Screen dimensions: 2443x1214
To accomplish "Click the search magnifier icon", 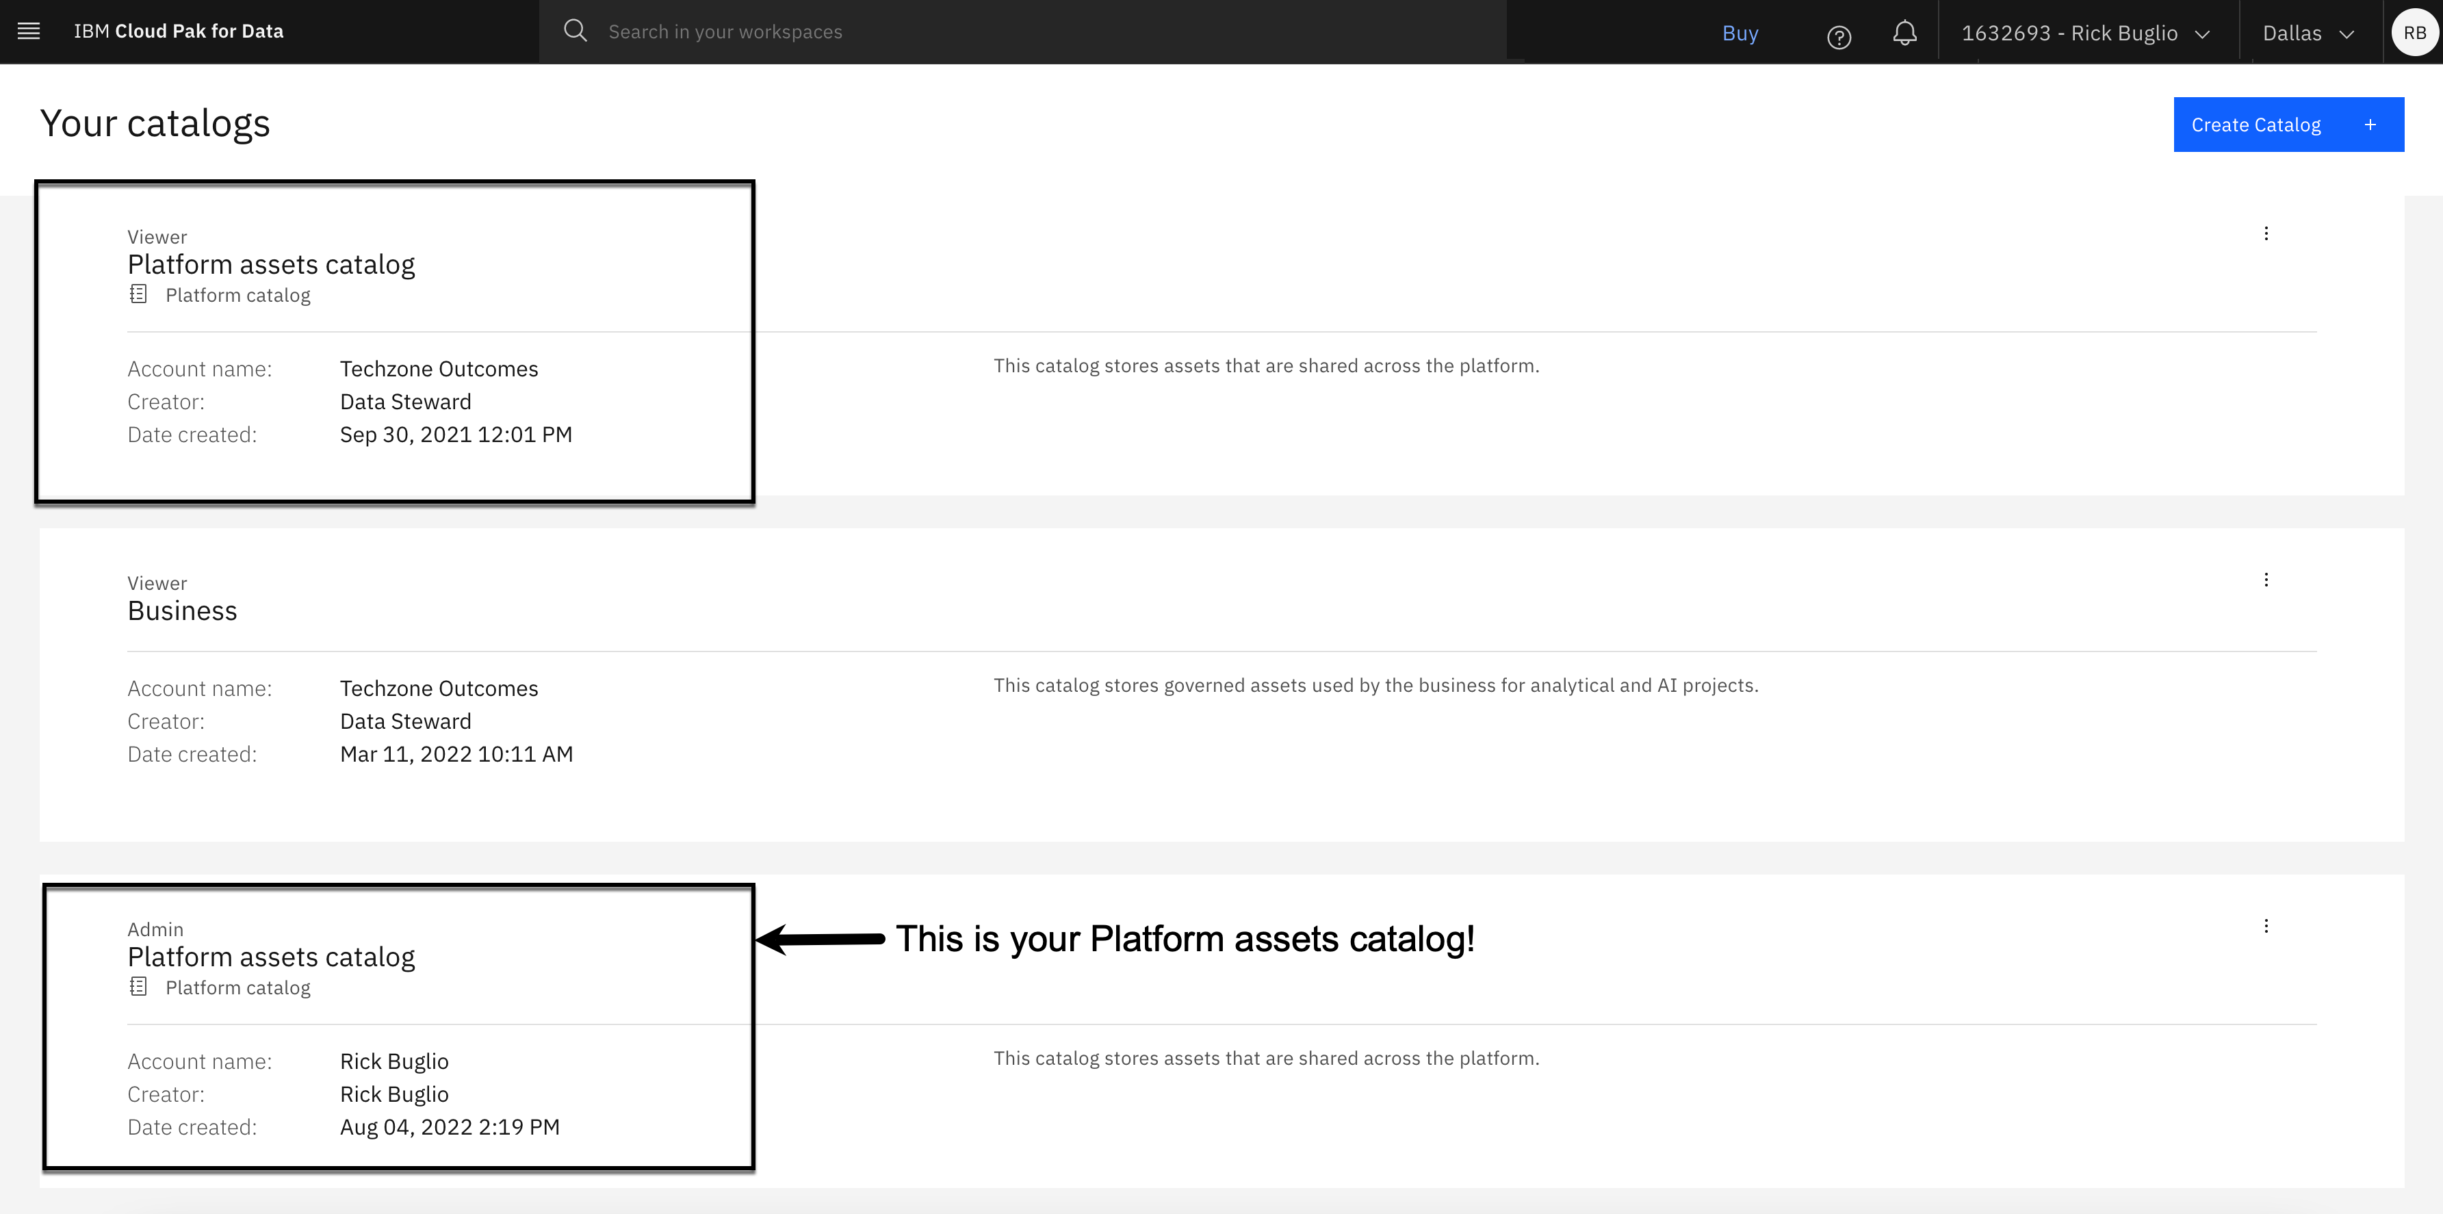I will coord(575,31).
